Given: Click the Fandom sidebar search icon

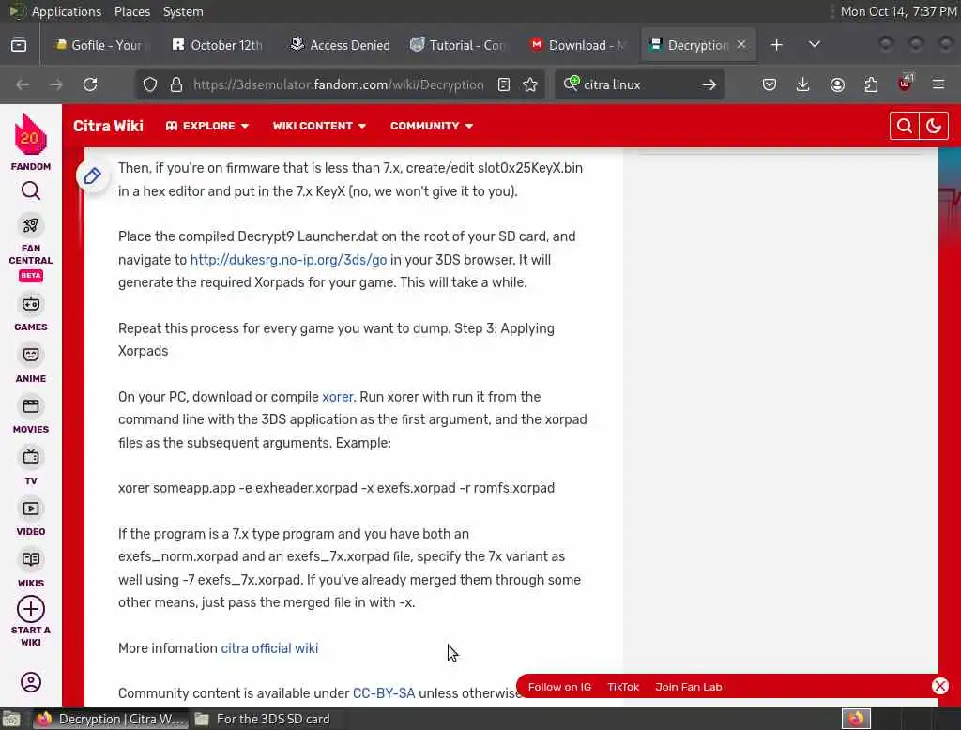Looking at the screenshot, I should click(31, 191).
